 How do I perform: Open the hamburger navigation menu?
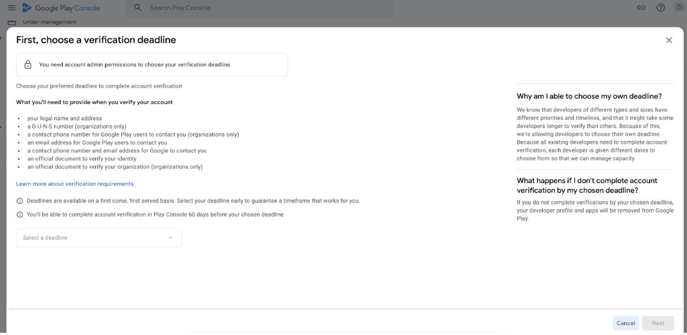[x=12, y=8]
